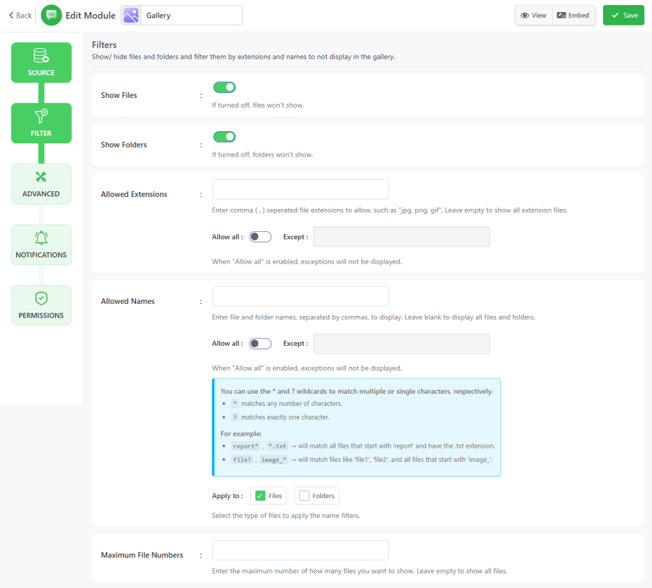Check the Folders apply-to checkbox
The height and width of the screenshot is (588, 652).
(x=304, y=496)
